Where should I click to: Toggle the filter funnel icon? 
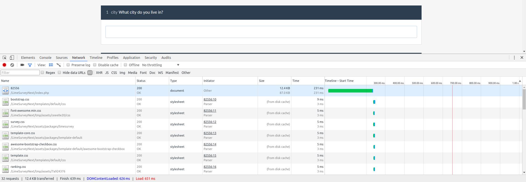click(x=30, y=65)
